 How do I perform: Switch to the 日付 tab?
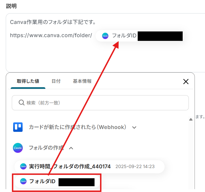pyautogui.click(x=56, y=81)
